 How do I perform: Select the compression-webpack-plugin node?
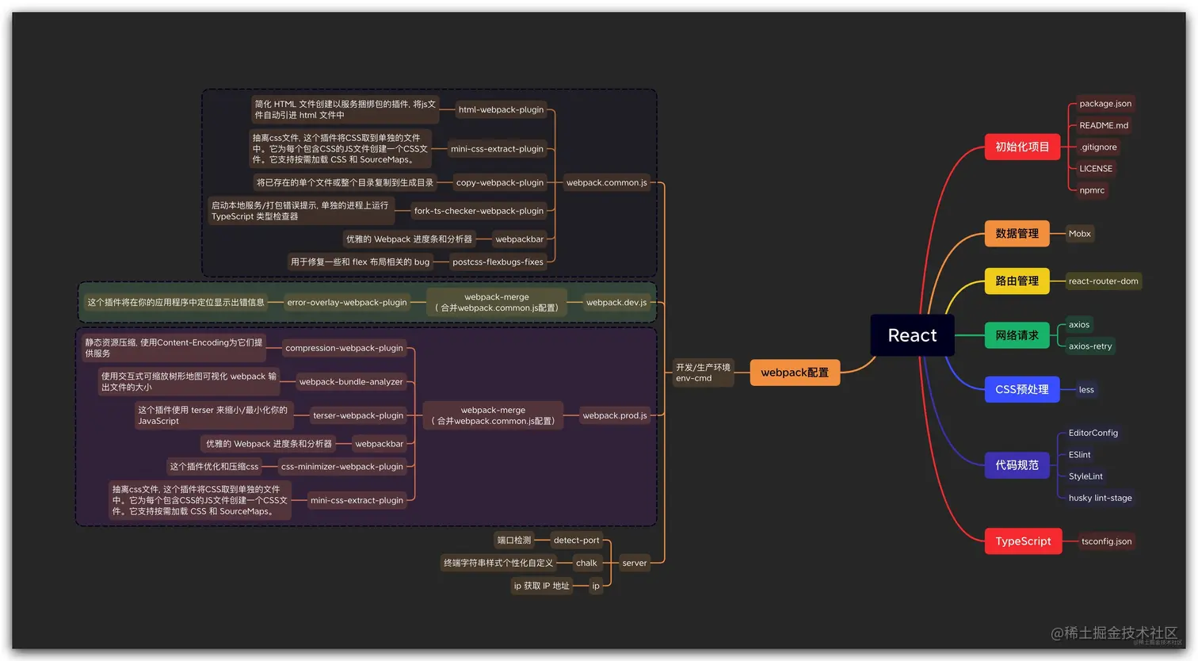coord(344,348)
